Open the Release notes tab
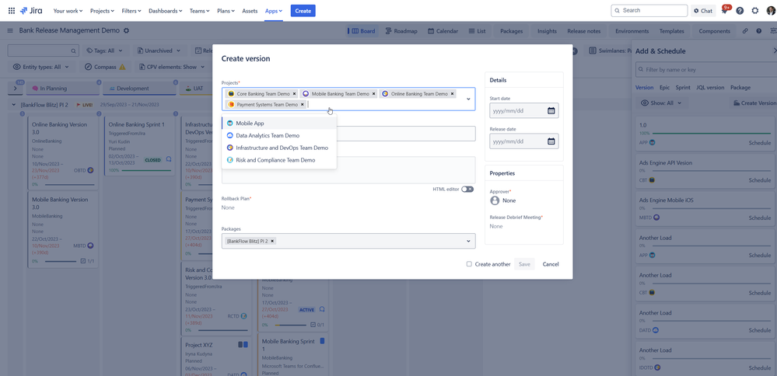This screenshot has height=376, width=777. [584, 30]
